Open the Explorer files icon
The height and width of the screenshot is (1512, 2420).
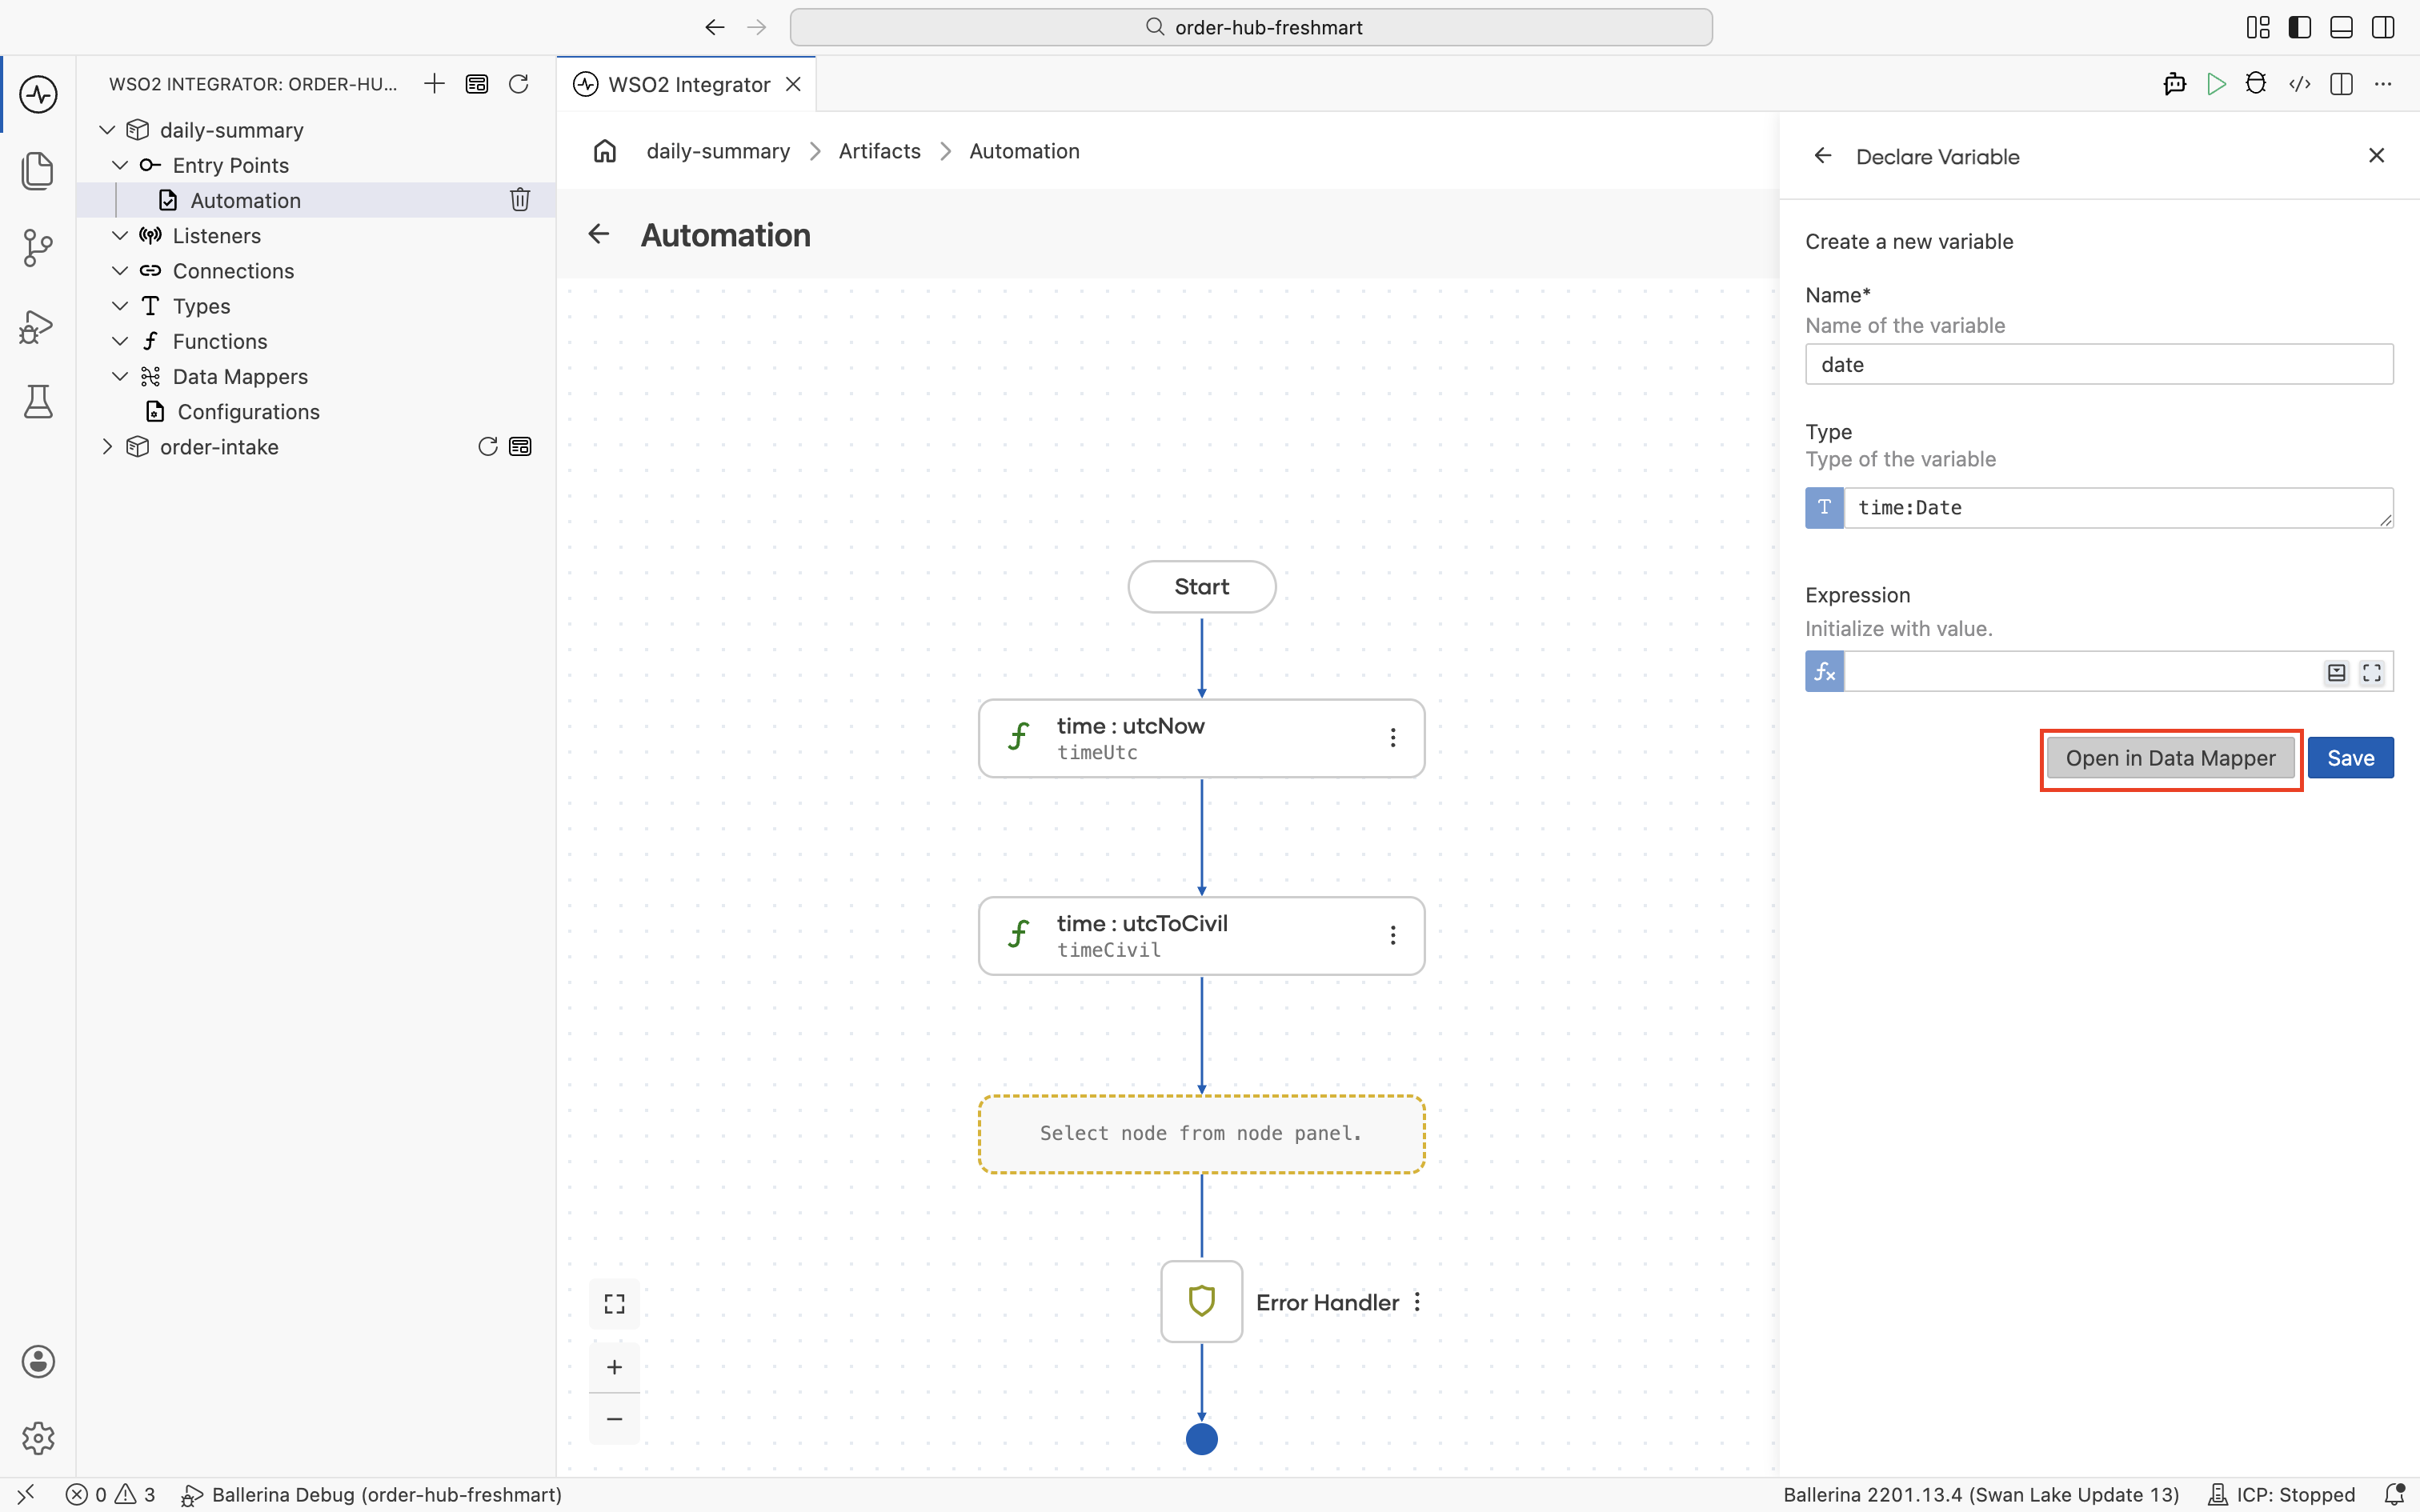pos(38,171)
